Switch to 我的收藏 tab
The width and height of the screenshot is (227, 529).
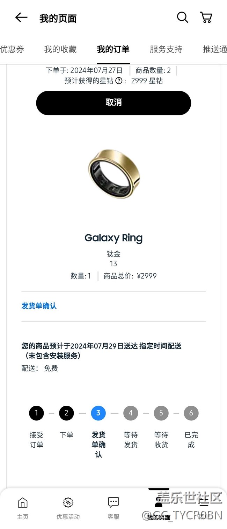click(x=60, y=49)
